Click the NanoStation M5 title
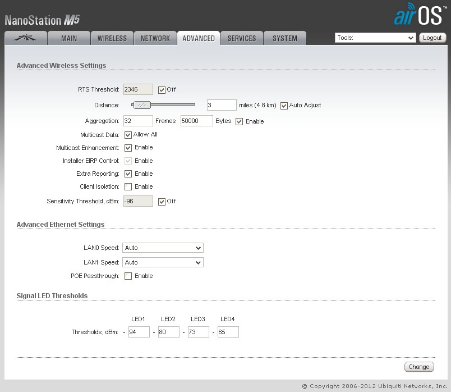 [x=42, y=20]
